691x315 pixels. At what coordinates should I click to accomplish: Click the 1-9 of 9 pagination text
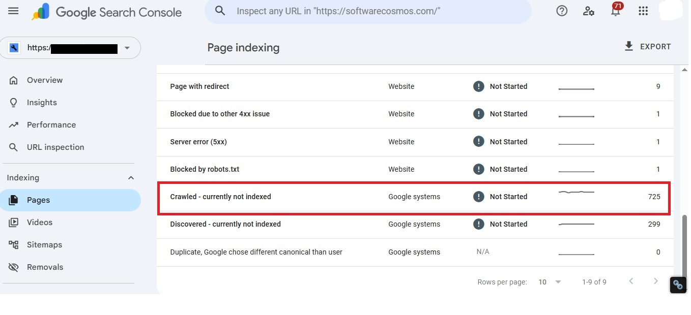pos(594,282)
